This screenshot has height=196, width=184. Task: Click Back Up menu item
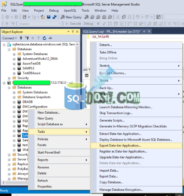coord(107,88)
